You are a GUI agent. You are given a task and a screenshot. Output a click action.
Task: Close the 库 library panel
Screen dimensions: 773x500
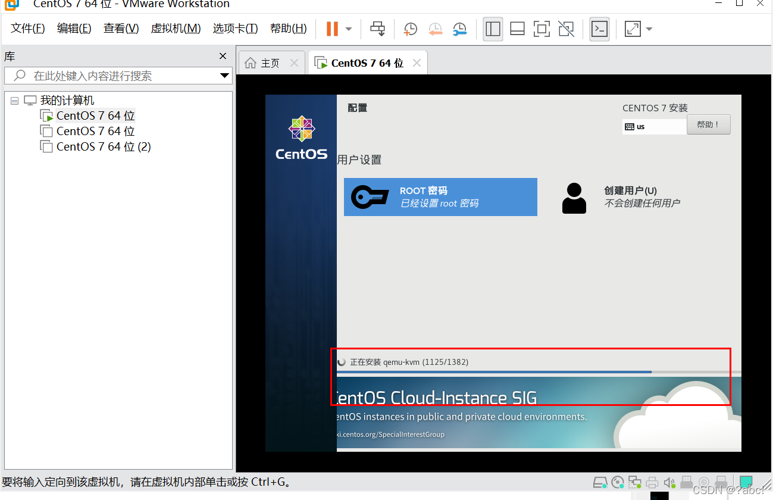point(223,56)
